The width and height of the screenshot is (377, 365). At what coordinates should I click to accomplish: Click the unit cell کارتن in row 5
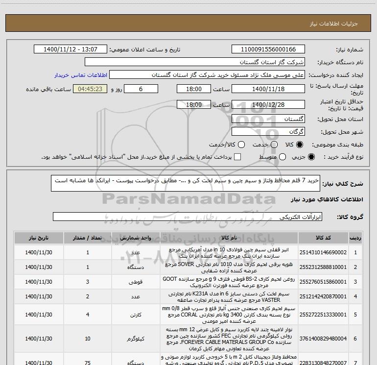136,315
